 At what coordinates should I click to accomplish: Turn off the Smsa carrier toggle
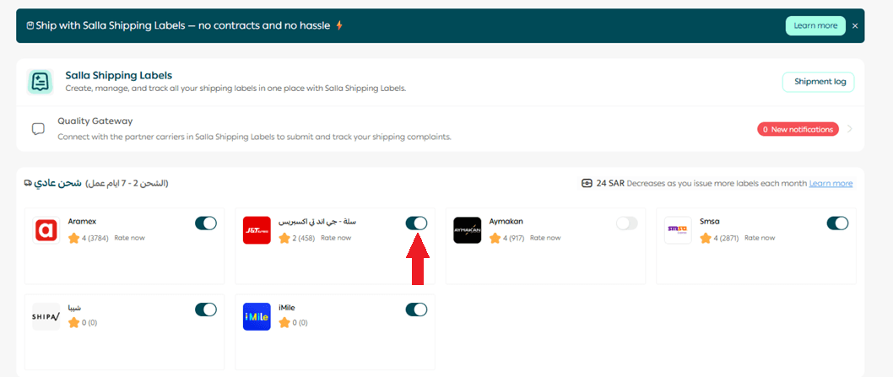pyautogui.click(x=837, y=224)
